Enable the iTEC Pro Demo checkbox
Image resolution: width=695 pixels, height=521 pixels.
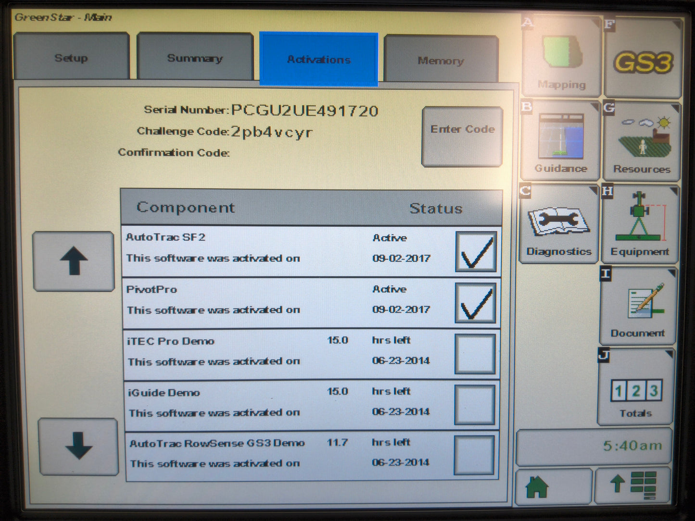click(x=475, y=354)
